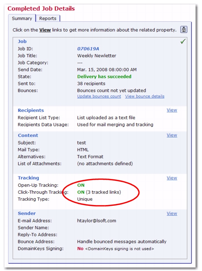Click View link in Content section
The image size is (202, 271).
(172, 135)
